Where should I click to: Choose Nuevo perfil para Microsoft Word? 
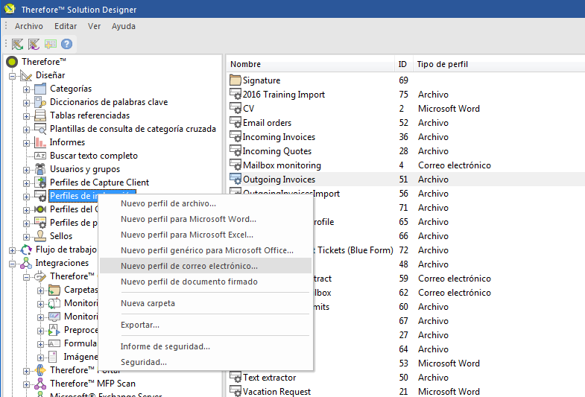pyautogui.click(x=206, y=219)
